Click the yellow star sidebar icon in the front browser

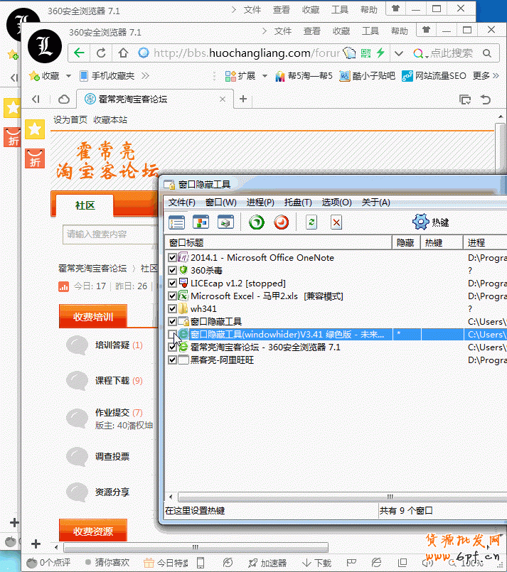pyautogui.click(x=35, y=129)
